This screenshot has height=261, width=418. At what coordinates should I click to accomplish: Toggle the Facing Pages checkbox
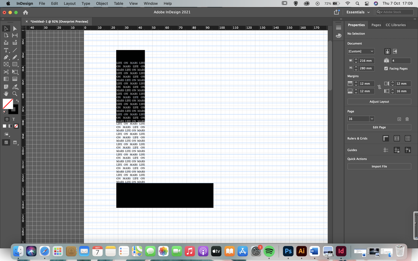pyautogui.click(x=386, y=68)
